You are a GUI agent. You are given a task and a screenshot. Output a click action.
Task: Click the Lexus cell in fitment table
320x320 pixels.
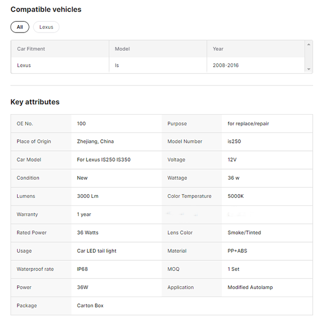coord(24,66)
